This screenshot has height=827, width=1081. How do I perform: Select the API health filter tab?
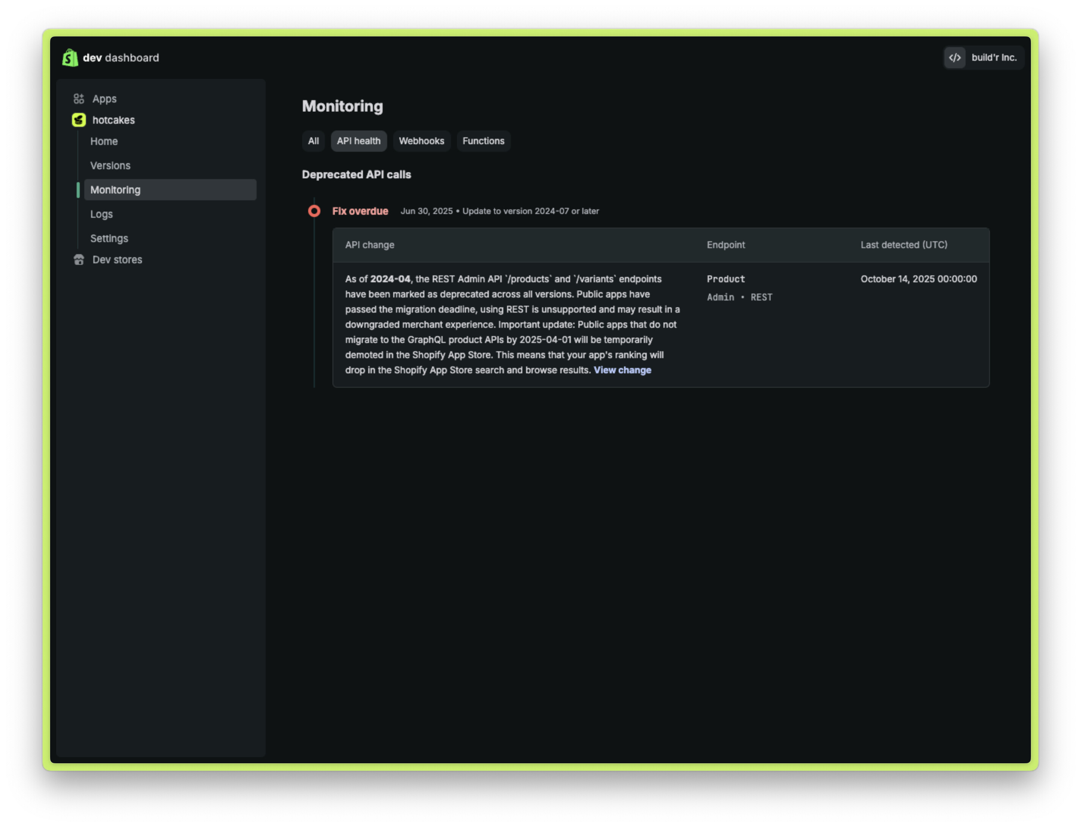pyautogui.click(x=359, y=141)
